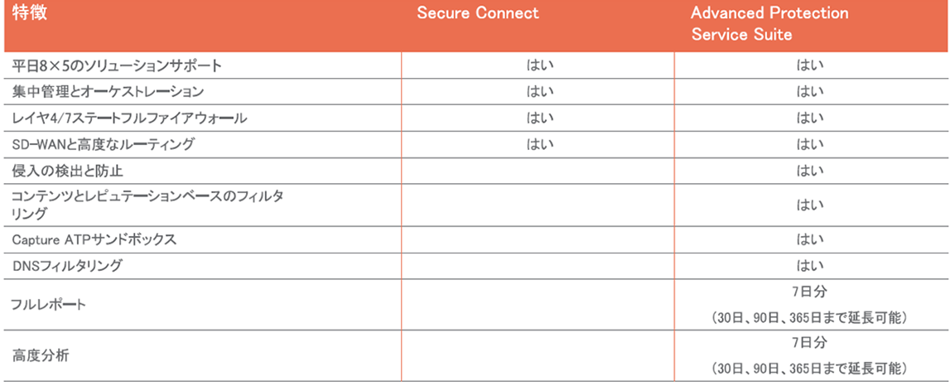
Task: Select the 侵入の検出と防止 row label
Action: click(x=68, y=171)
